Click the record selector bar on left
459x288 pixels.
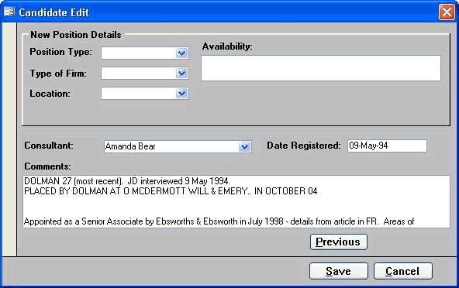click(x=9, y=139)
